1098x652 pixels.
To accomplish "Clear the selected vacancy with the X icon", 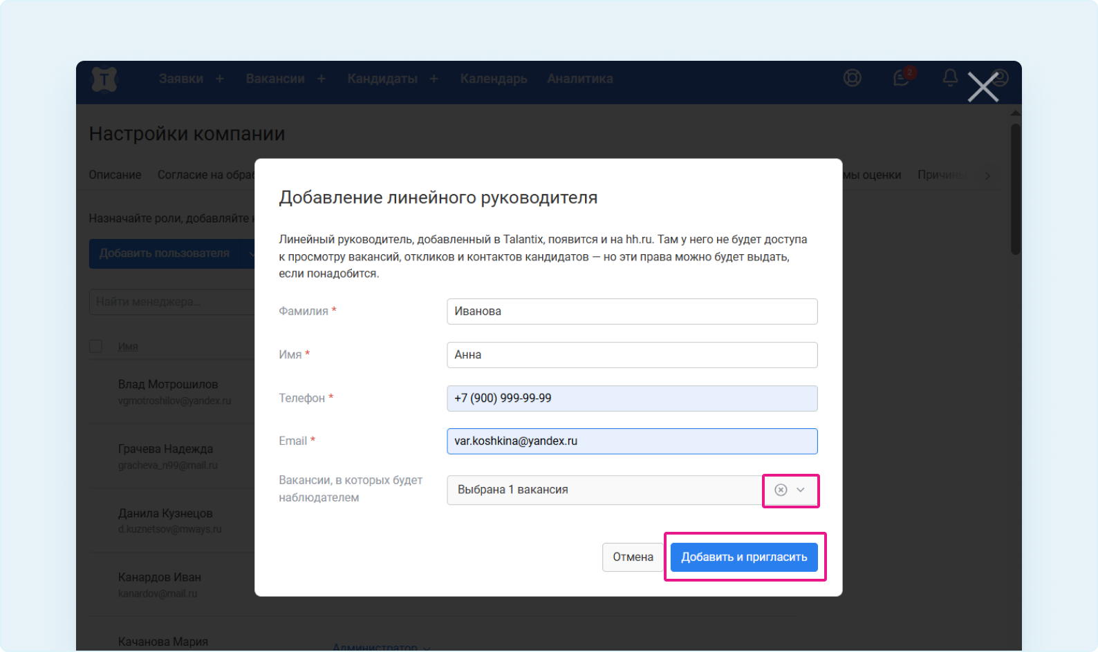I will (781, 490).
